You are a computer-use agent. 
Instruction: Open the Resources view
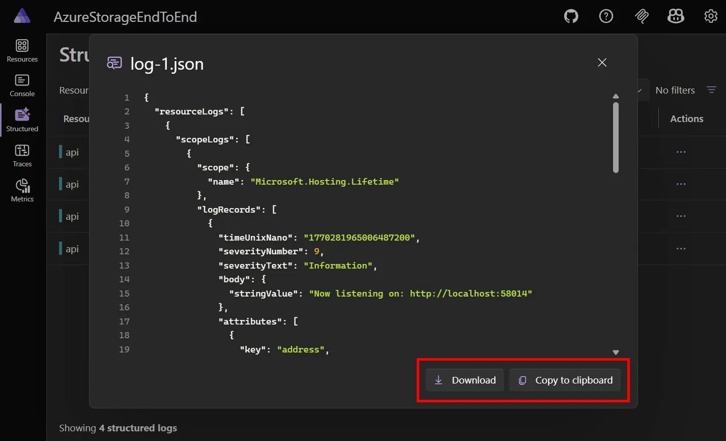[x=22, y=50]
